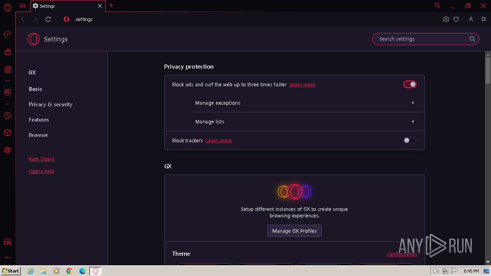The width and height of the screenshot is (491, 276).
Task: Click the search tabs magnifier icon
Action: [x=437, y=5]
